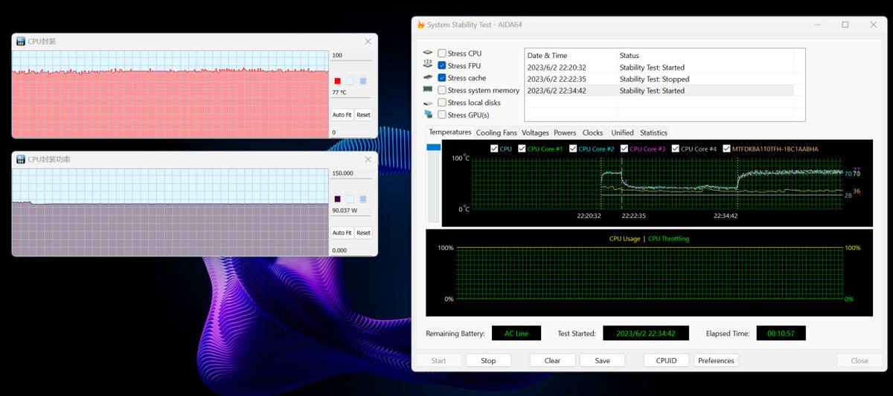Click Auto Fit in the CPU封装 window

(x=342, y=115)
